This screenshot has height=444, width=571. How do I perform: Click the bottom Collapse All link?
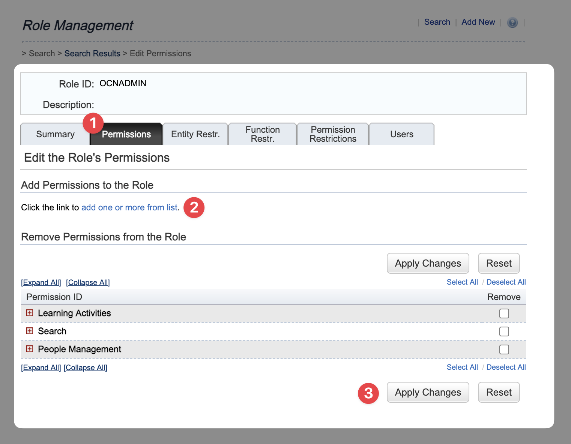tap(86, 367)
